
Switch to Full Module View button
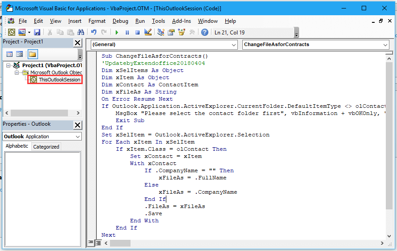99,243
